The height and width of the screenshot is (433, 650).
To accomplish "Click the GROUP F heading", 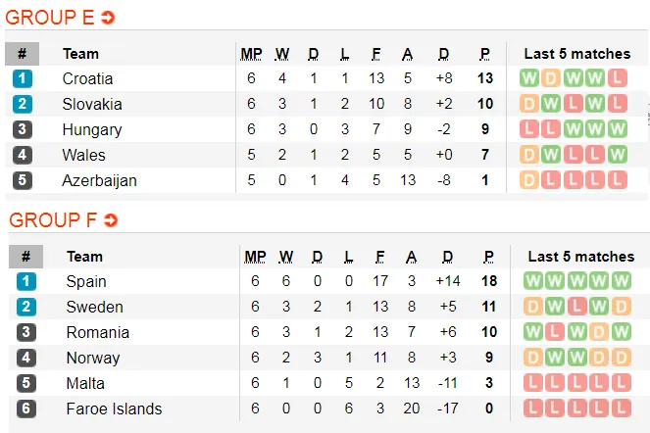I will click(x=51, y=220).
